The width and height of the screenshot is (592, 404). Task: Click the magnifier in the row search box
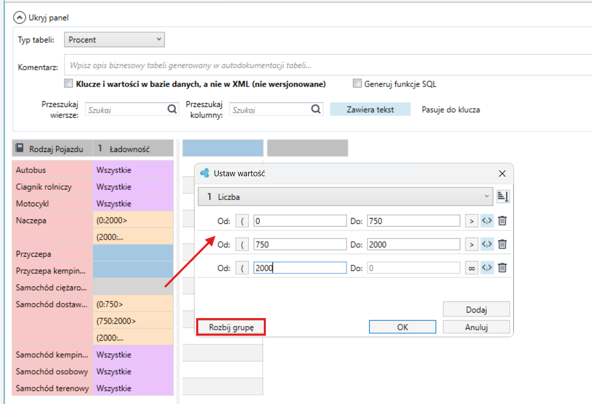(172, 110)
